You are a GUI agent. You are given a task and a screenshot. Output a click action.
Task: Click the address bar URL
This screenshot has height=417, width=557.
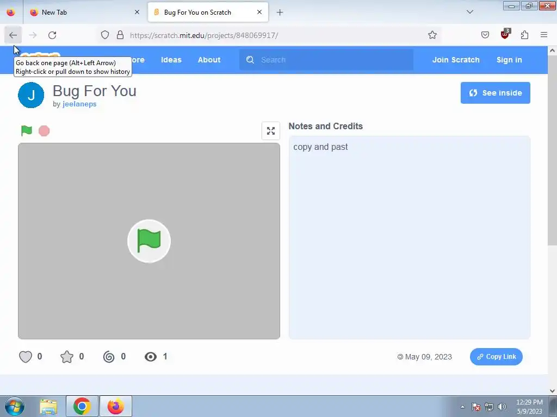[204, 35]
